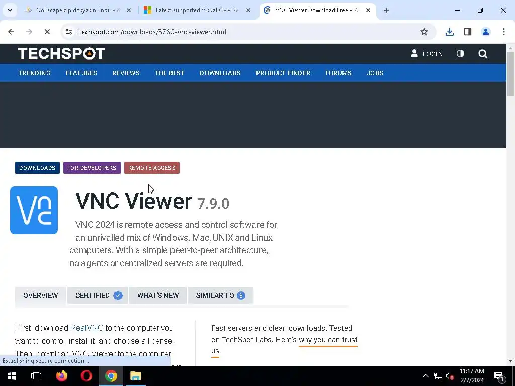Open DOWNLOADS in the blue navigation bar
This screenshot has width=515, height=386.
(220, 73)
